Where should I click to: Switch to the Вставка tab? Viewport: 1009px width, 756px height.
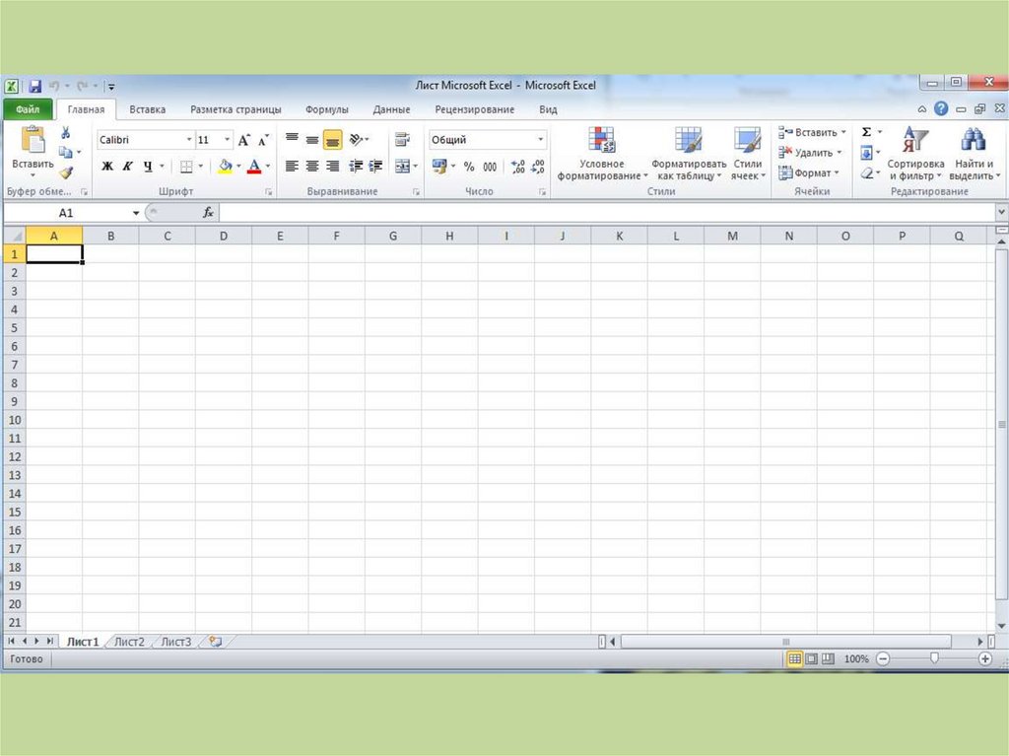click(148, 109)
